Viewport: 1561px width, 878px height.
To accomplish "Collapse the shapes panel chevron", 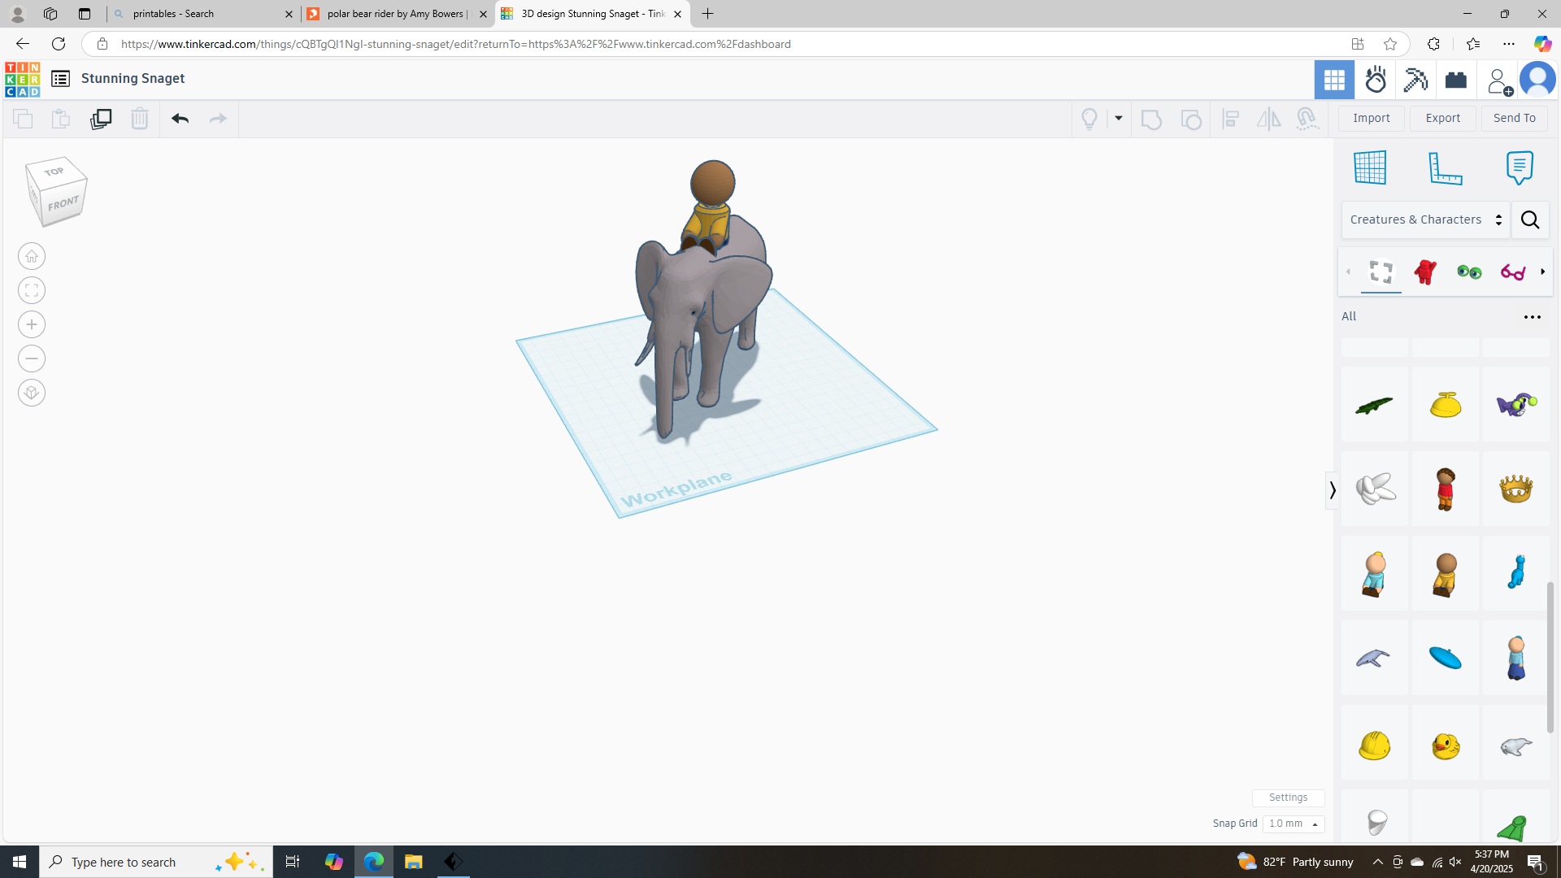I will tap(1332, 490).
